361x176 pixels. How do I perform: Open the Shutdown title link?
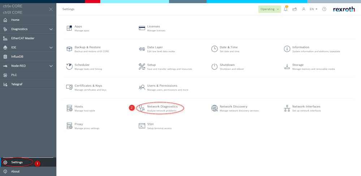pyautogui.click(x=227, y=65)
